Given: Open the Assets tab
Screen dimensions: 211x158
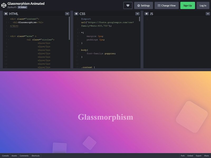Looking at the screenshot, I should coord(14,156).
